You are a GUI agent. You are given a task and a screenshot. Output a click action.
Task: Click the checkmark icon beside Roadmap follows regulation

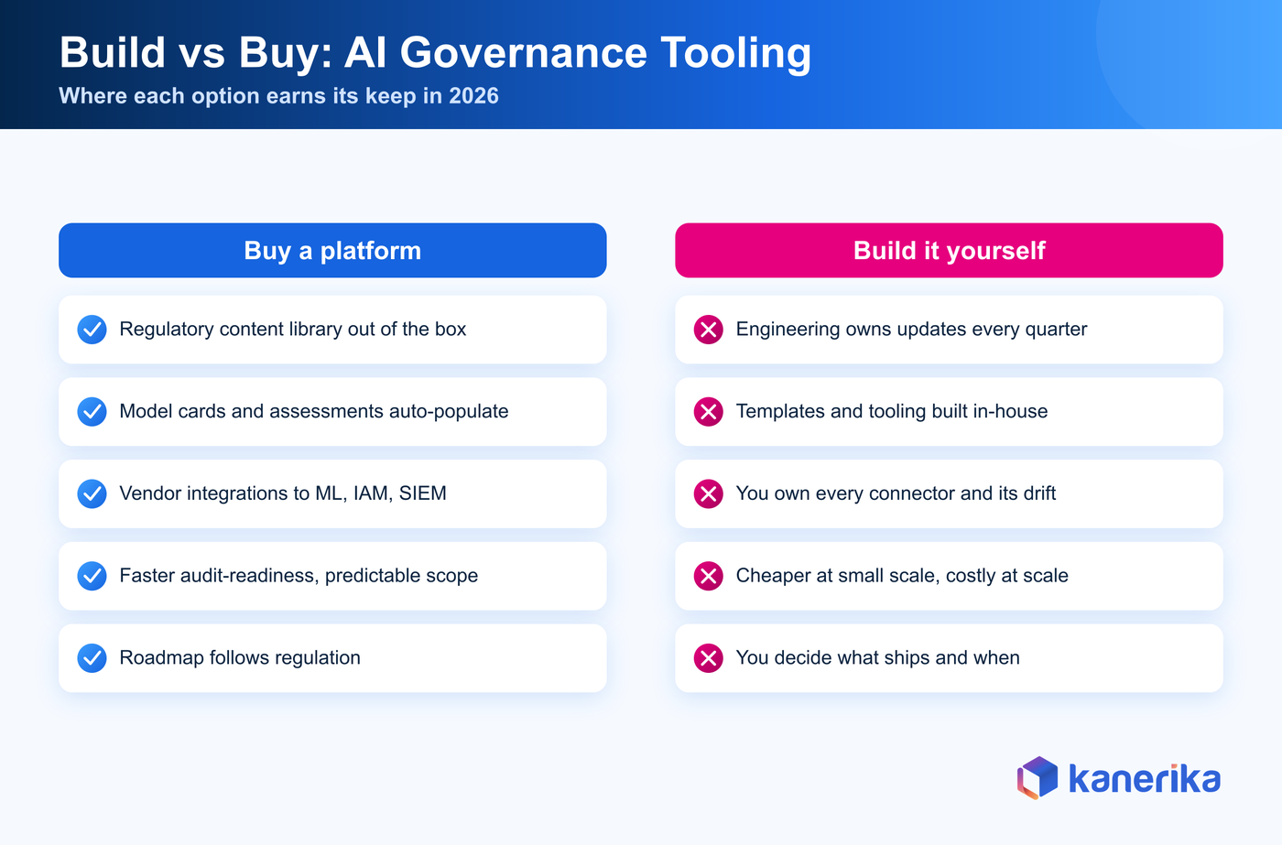92,658
